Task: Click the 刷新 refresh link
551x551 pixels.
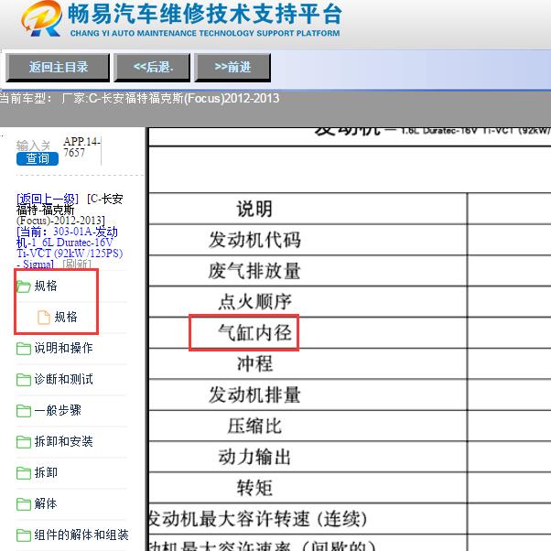Action: click(77, 264)
